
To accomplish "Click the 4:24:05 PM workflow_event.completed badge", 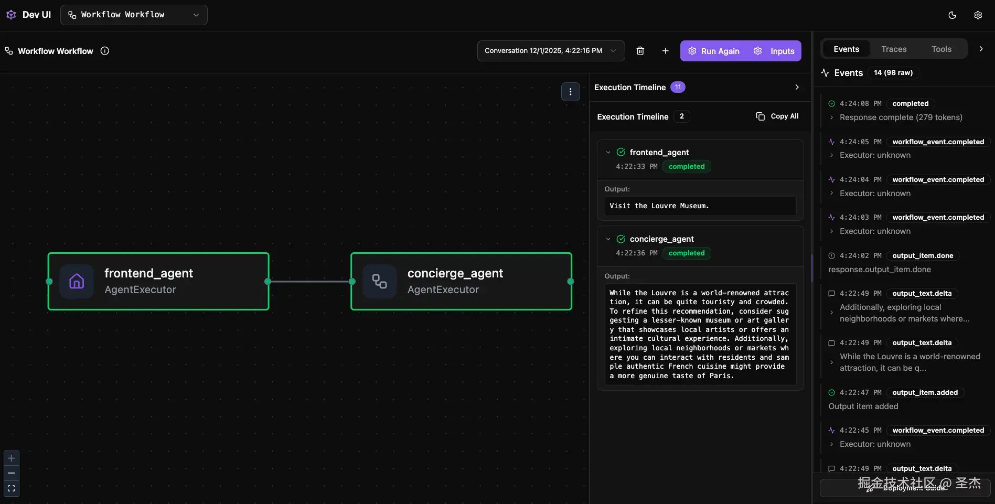I will pos(938,142).
